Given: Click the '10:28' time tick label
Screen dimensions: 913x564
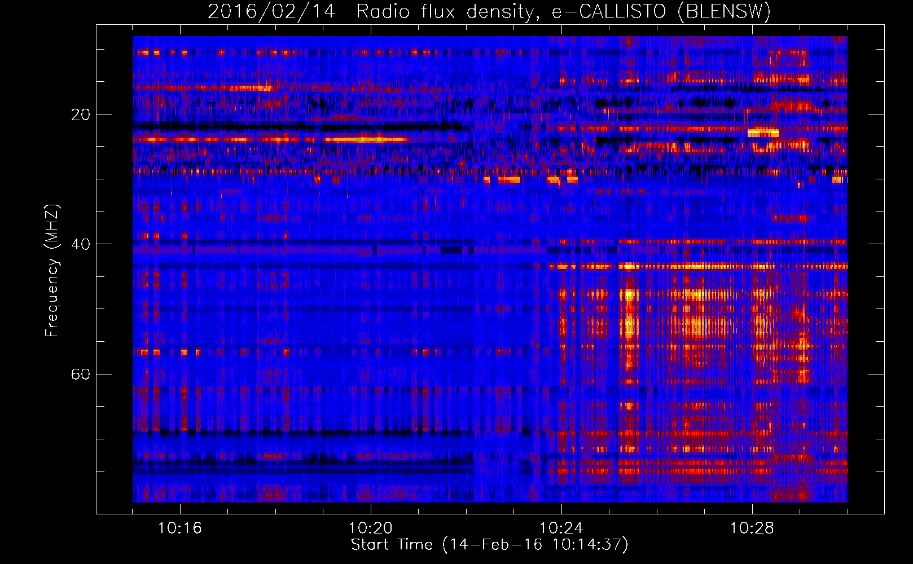Looking at the screenshot, I should [752, 528].
